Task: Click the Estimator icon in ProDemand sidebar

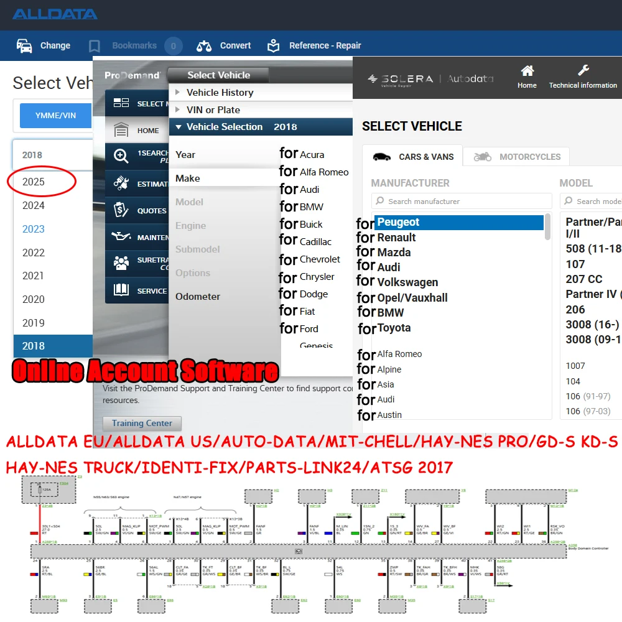Action: 121,183
